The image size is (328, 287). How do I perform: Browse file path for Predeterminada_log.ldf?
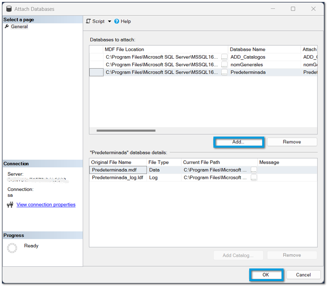254,178
